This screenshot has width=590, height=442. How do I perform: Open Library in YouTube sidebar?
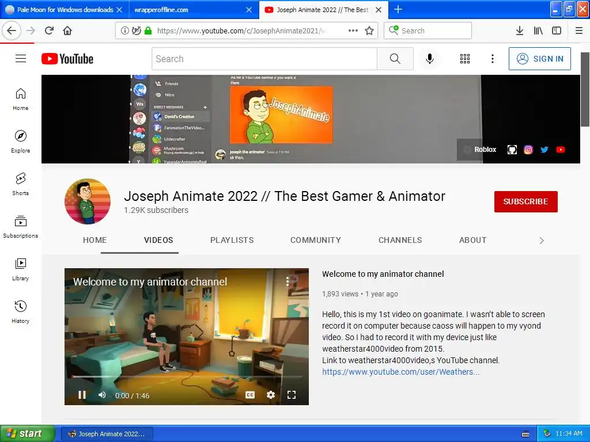pos(21,269)
